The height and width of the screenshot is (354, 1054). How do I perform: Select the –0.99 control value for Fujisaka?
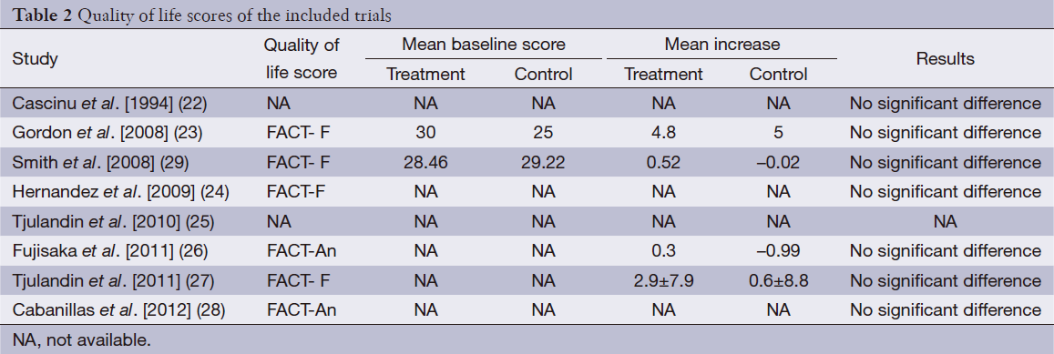pyautogui.click(x=778, y=251)
